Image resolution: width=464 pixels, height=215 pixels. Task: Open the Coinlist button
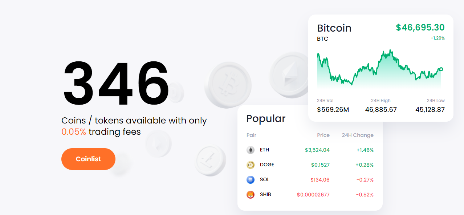88,159
